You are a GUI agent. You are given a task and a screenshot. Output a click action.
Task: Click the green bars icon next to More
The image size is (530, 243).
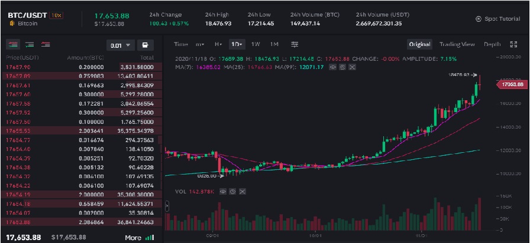(x=150, y=238)
